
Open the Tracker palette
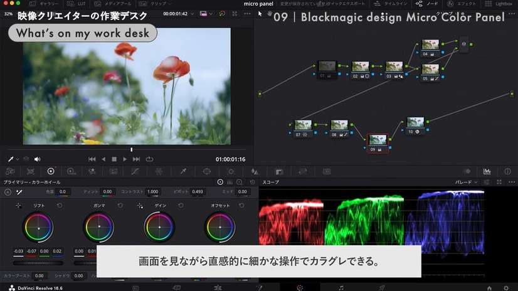pyautogui.click(x=231, y=171)
